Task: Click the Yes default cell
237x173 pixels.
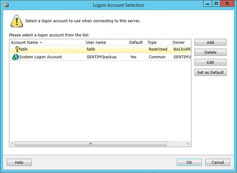Action: (x=133, y=57)
